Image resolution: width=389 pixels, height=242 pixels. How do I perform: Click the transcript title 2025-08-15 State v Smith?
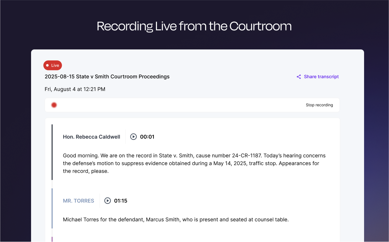107,77
